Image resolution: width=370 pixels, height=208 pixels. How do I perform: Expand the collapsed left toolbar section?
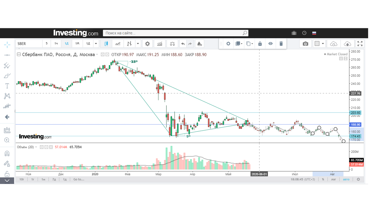(7, 181)
